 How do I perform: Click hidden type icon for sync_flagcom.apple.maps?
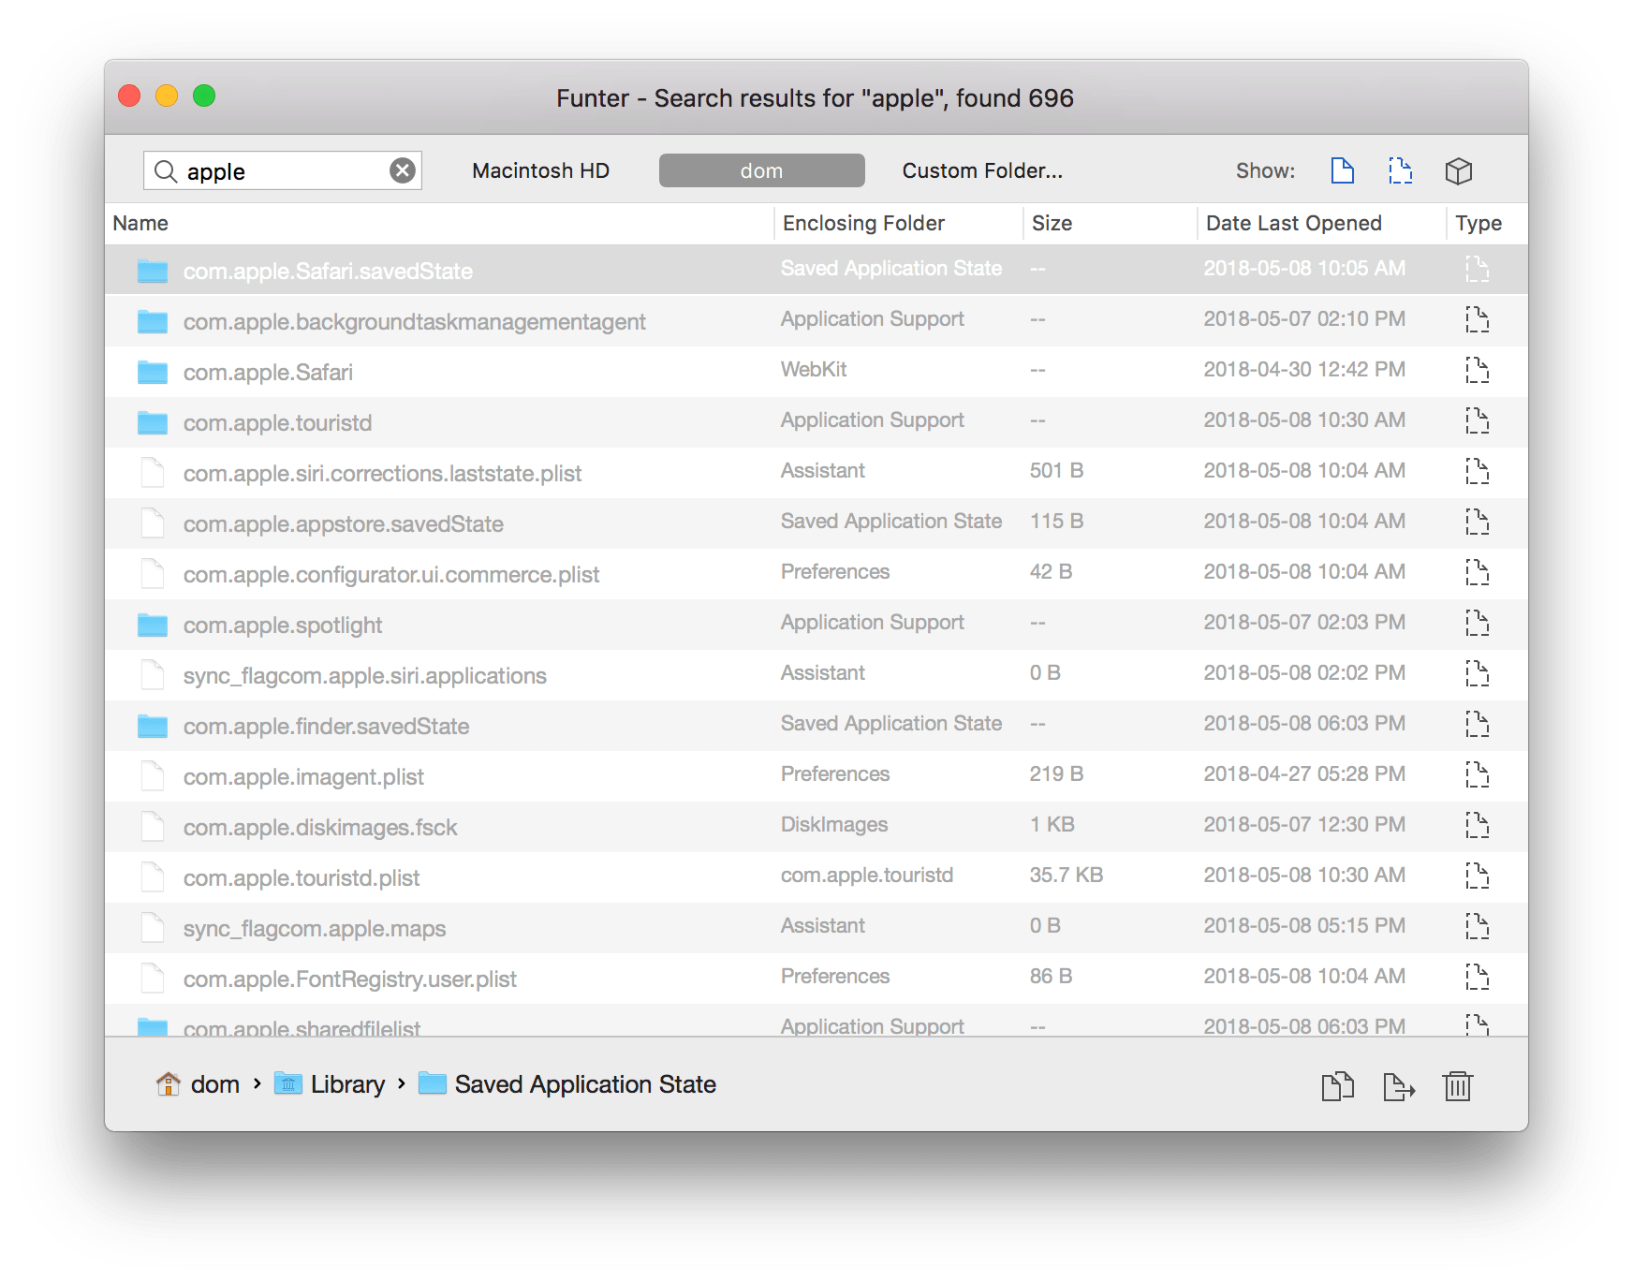click(x=1477, y=926)
